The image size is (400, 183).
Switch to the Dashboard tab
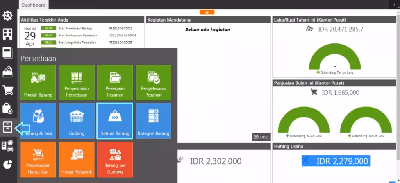[34, 5]
